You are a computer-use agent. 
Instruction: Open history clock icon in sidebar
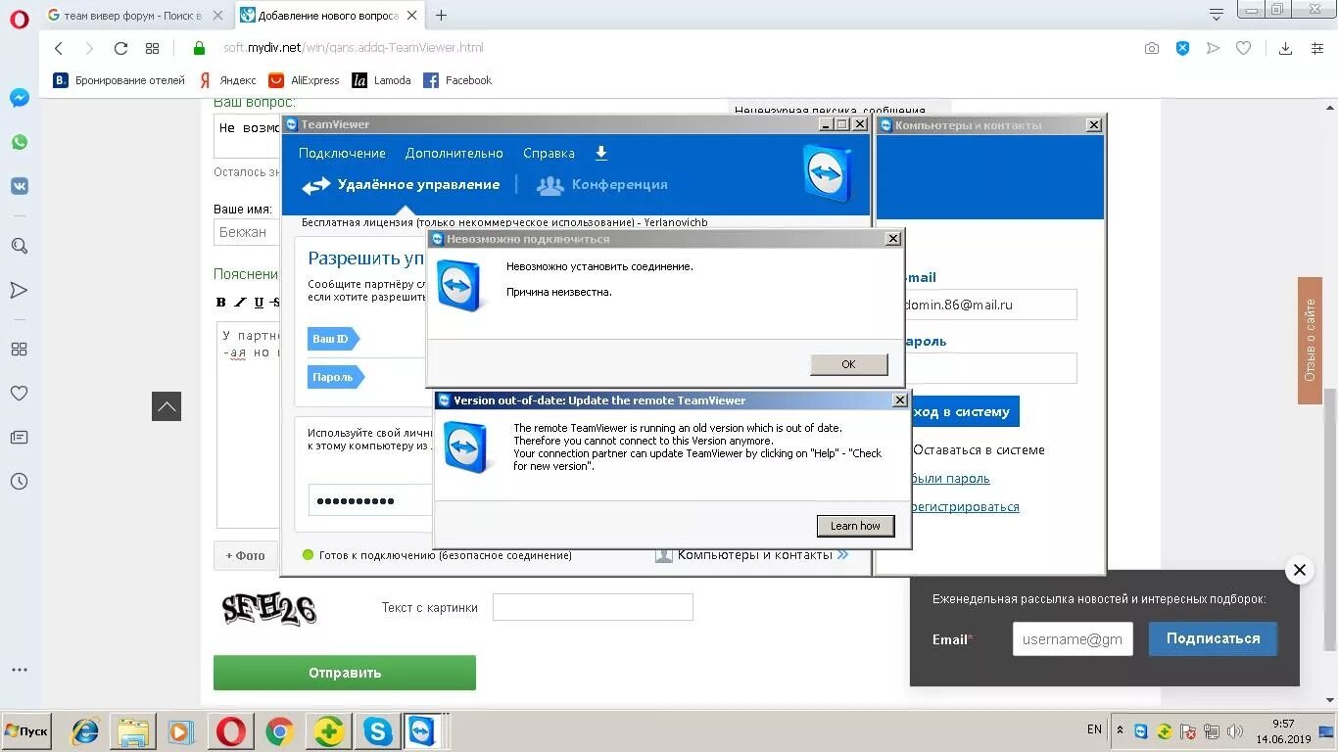coord(20,481)
